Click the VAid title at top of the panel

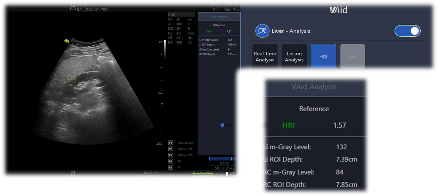[x=338, y=10]
